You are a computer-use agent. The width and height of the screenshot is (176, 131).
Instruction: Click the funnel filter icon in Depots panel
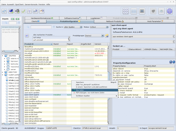[19, 23]
